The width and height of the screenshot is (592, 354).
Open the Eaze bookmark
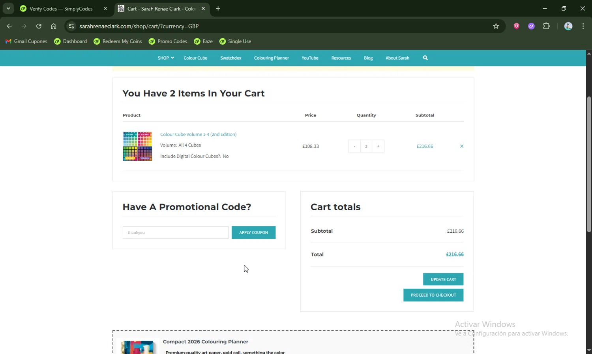203,41
